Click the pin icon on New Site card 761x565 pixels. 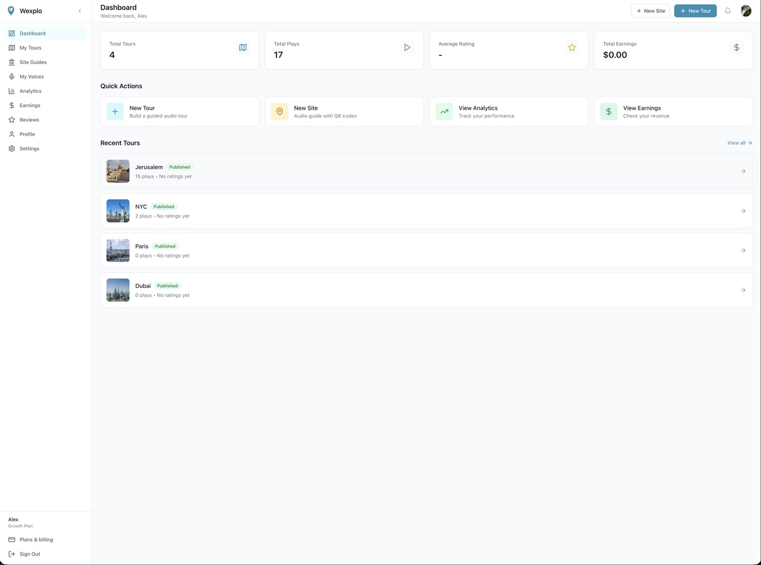(280, 112)
